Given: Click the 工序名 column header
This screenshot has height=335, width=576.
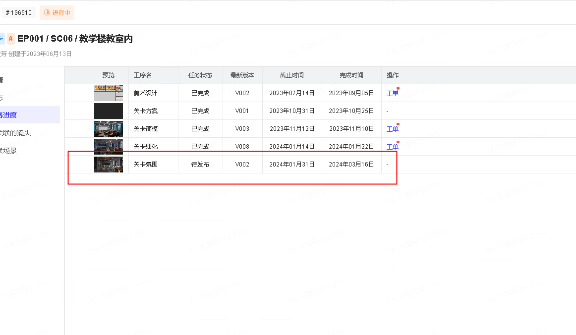Looking at the screenshot, I should tap(143, 75).
